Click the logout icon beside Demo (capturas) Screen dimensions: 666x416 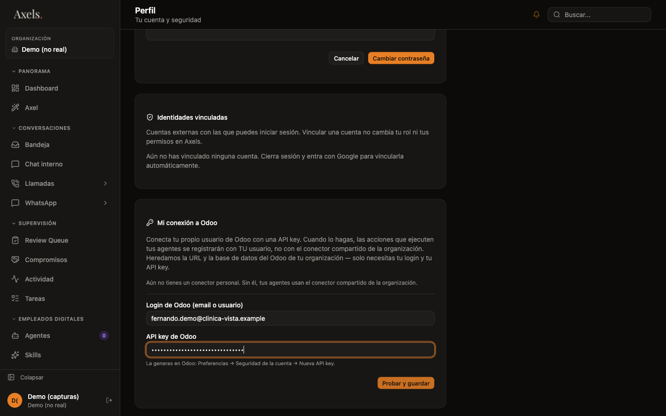[109, 400]
